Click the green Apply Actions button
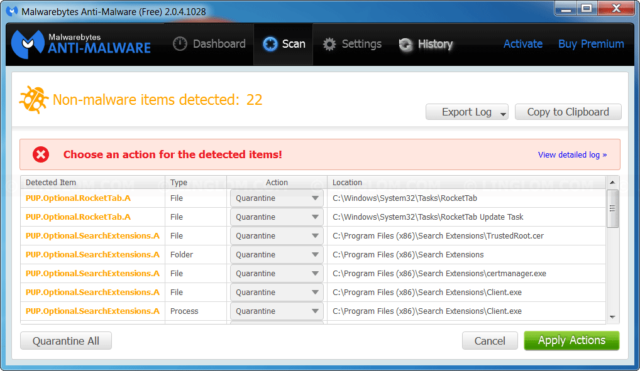The width and height of the screenshot is (640, 371). [571, 340]
